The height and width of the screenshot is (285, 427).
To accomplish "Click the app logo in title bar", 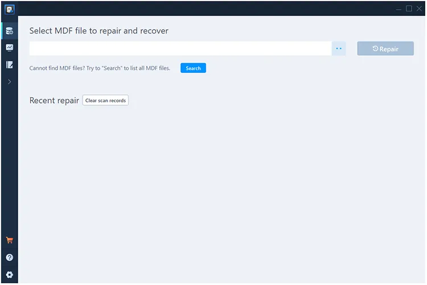I will pyautogui.click(x=10, y=10).
